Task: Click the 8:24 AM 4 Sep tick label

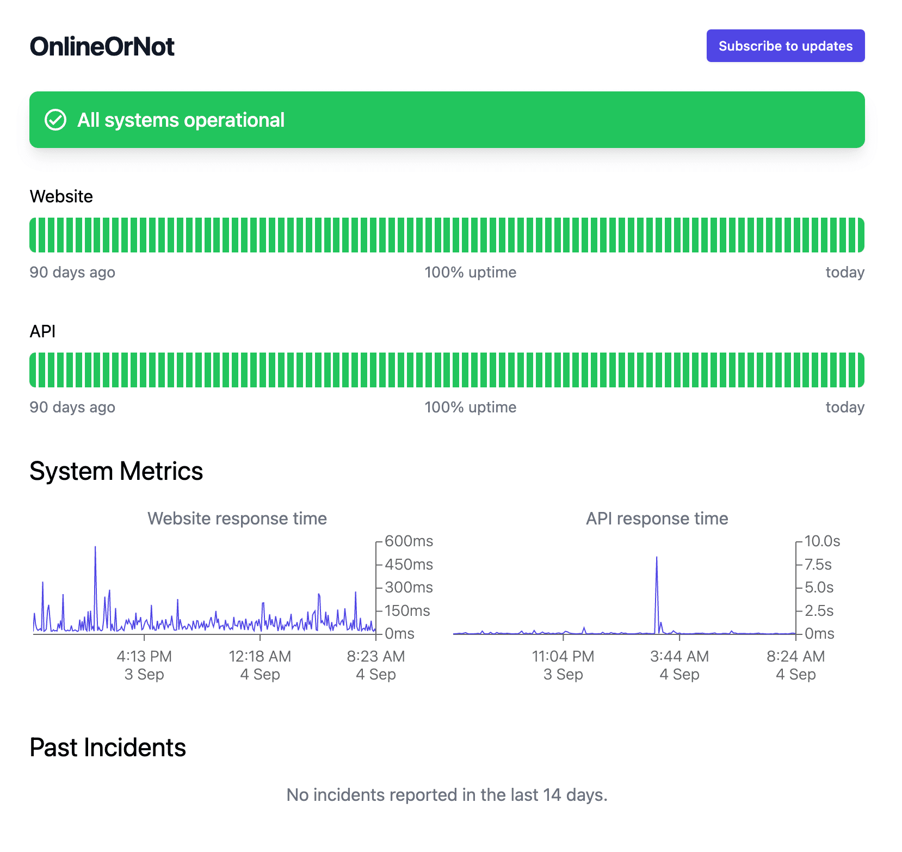Action: (796, 665)
